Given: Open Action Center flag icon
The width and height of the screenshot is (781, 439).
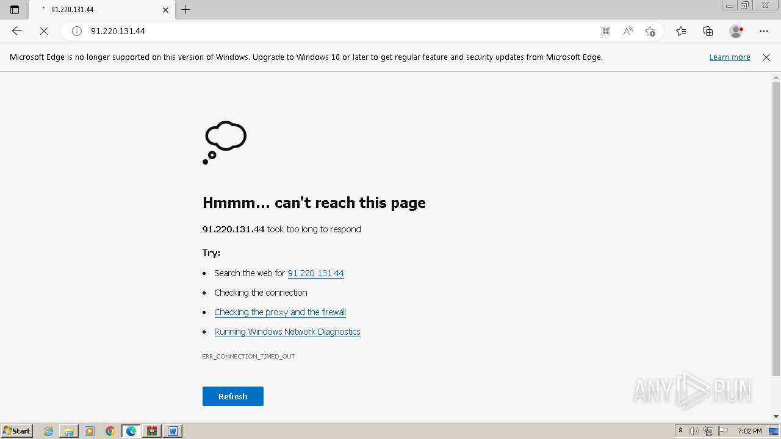Looking at the screenshot, I should click(x=723, y=431).
